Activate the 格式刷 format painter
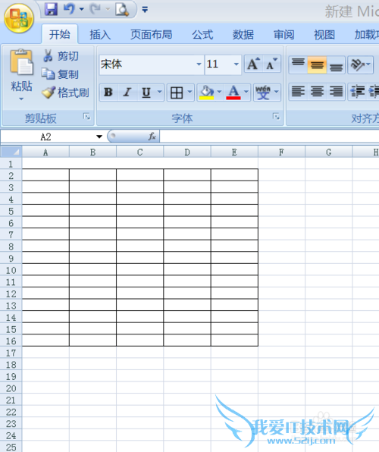 click(66, 93)
